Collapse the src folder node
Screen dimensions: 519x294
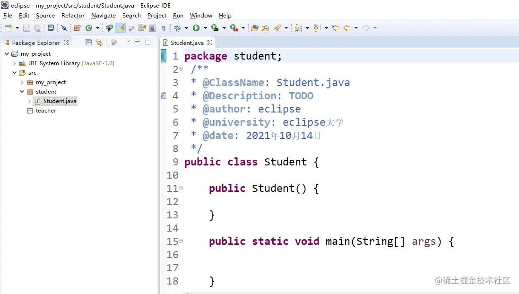[14, 73]
